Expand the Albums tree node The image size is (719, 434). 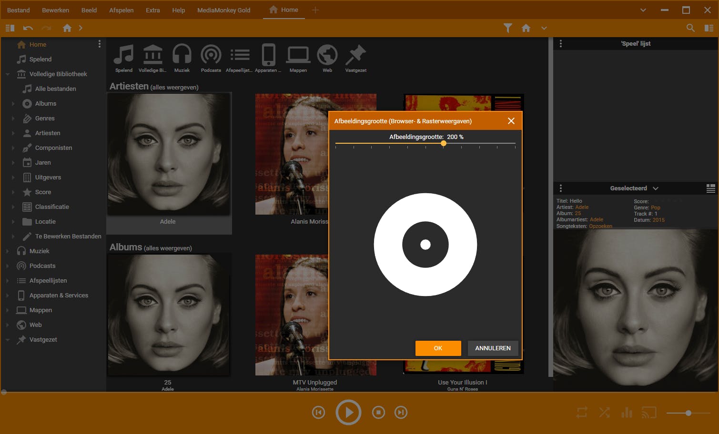(13, 104)
